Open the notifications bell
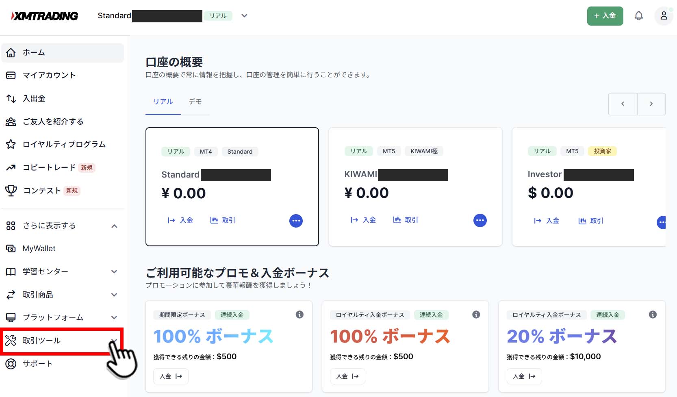This screenshot has width=677, height=397. tap(639, 16)
